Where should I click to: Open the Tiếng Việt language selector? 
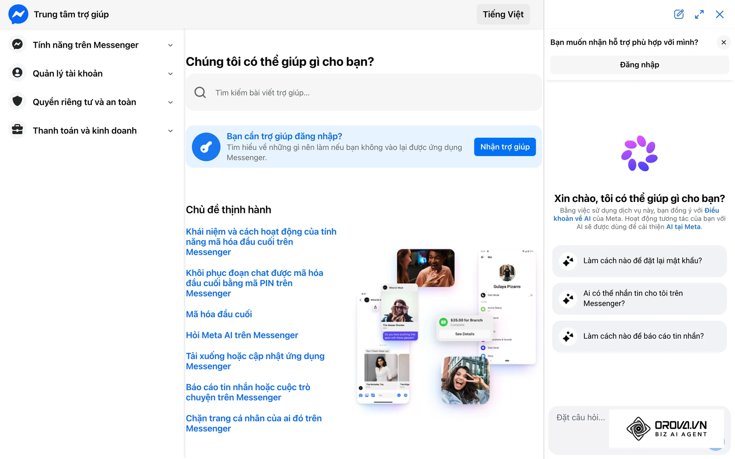coord(503,14)
